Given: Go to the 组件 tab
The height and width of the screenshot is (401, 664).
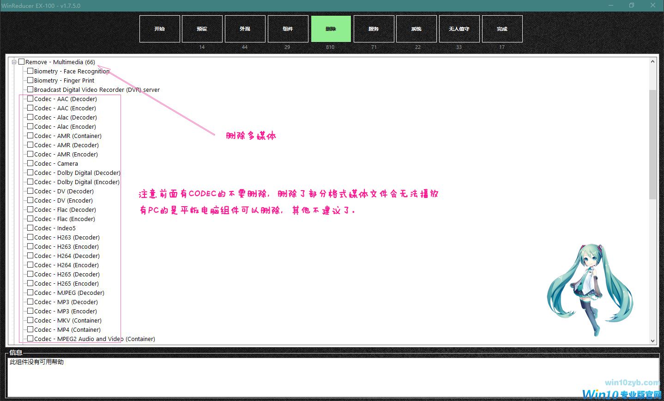Looking at the screenshot, I should pyautogui.click(x=288, y=29).
